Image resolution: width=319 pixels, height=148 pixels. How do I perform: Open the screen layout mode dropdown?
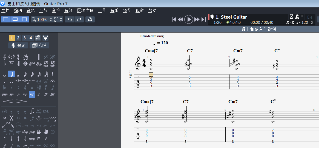point(58,19)
